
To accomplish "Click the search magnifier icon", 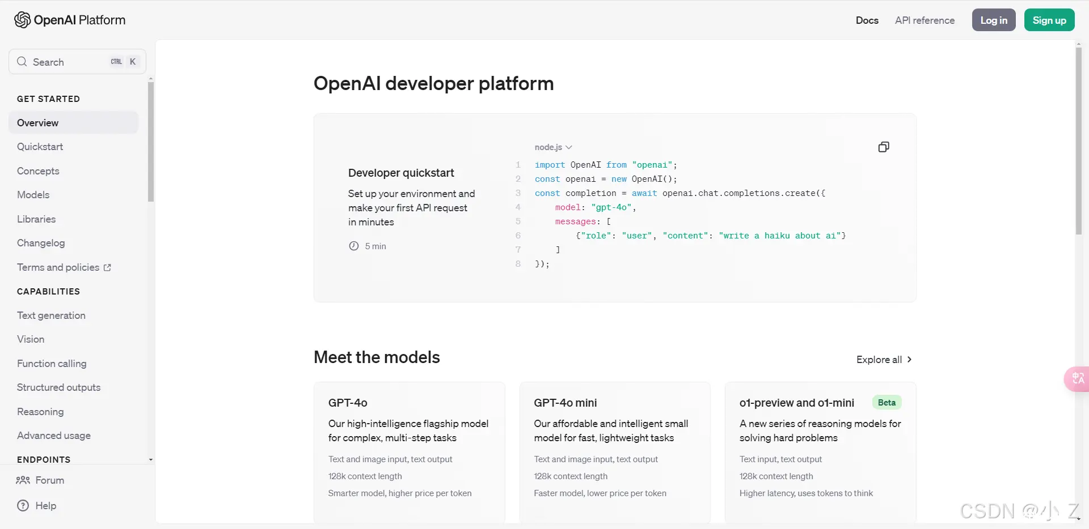I will (22, 62).
